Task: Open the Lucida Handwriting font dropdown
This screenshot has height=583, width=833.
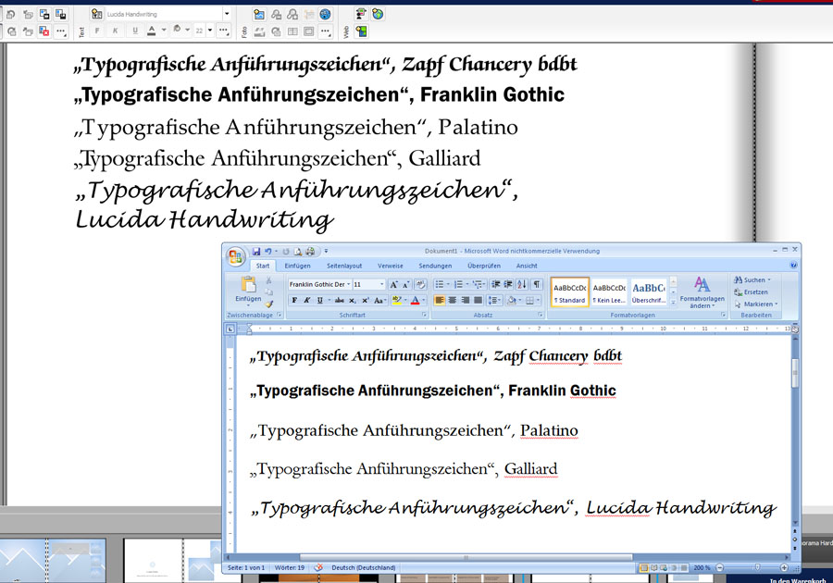Action: pyautogui.click(x=227, y=14)
